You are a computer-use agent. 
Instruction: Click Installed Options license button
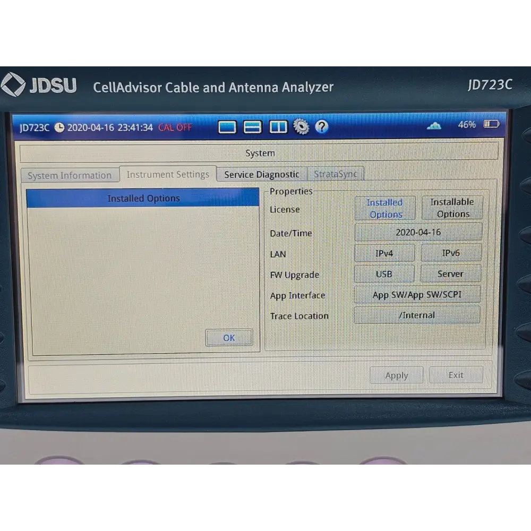click(385, 208)
